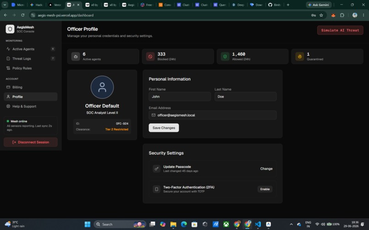The image size is (369, 230).
Task: Open a new browser tab
Action: pos(288,5)
